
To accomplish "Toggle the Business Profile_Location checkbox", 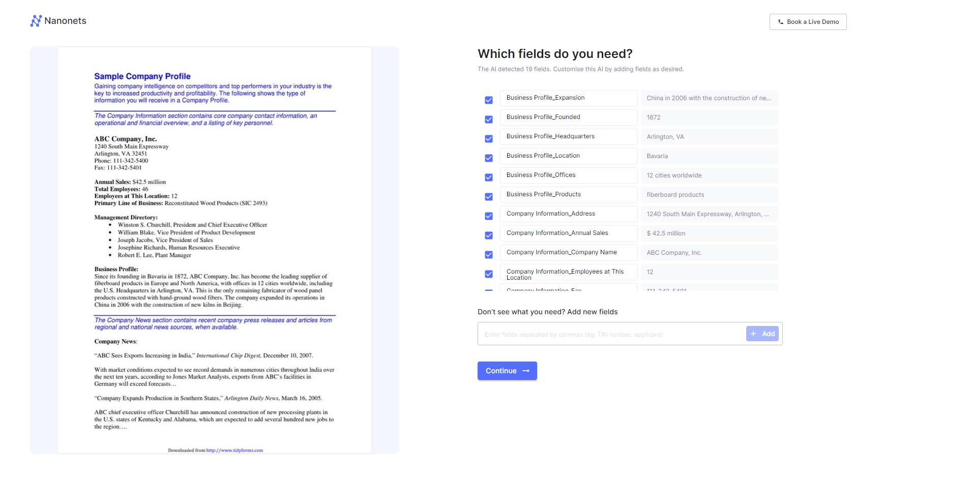I will pos(489,158).
